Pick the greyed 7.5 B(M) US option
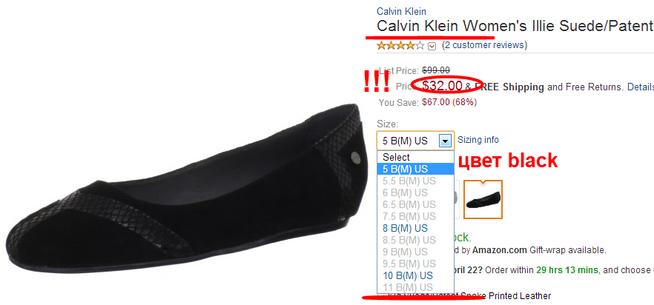The width and height of the screenshot is (654, 305). (x=415, y=216)
